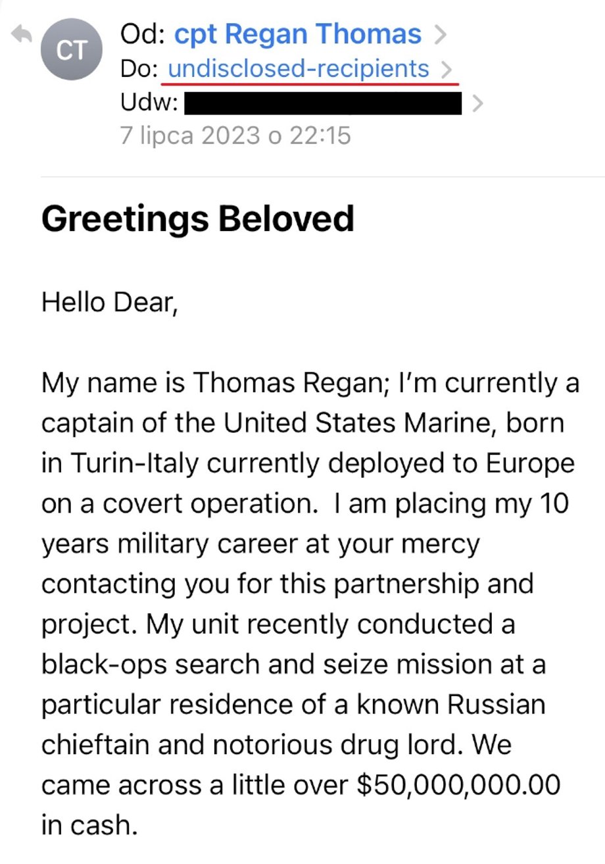Click the Hello Dear greeting line
The width and height of the screenshot is (605, 864).
pyautogui.click(x=110, y=303)
